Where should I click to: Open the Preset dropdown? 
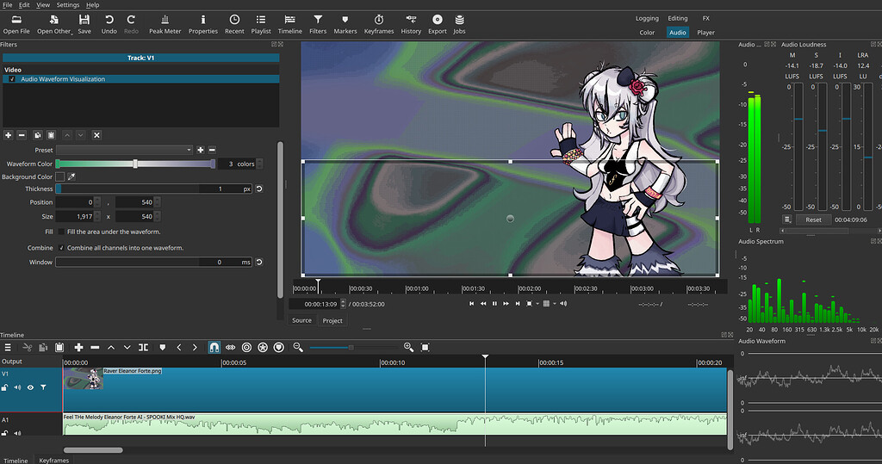124,150
